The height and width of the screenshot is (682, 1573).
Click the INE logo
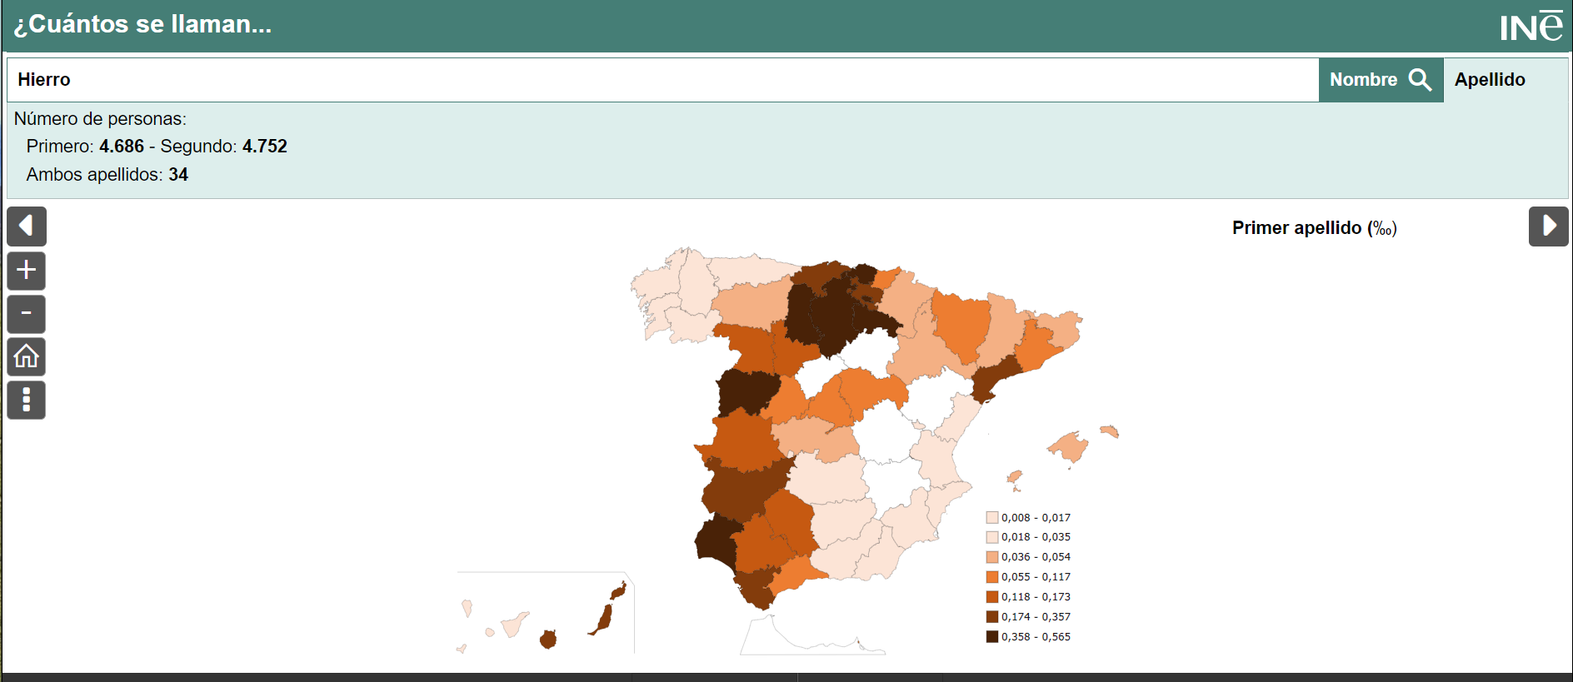tap(1531, 27)
